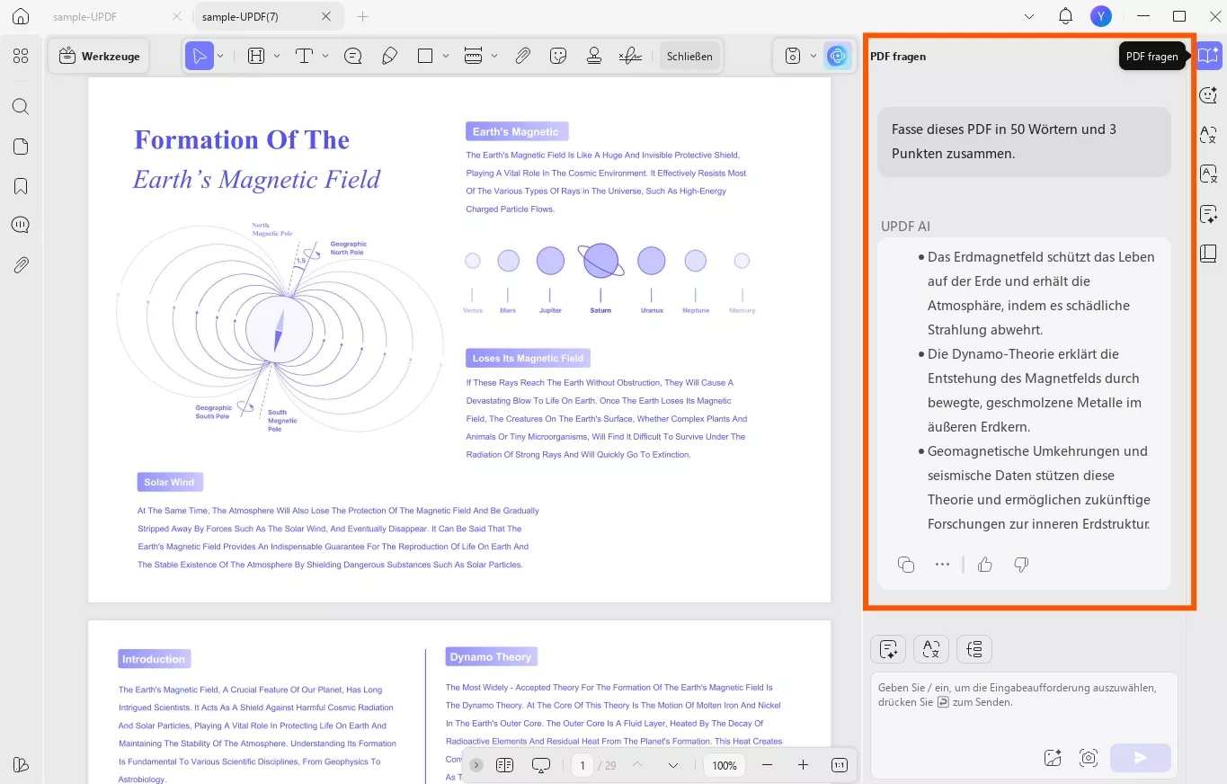1227x784 pixels.
Task: Click the page number field
Action: click(x=582, y=765)
